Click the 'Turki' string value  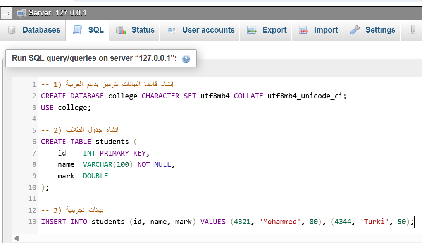tap(374, 221)
